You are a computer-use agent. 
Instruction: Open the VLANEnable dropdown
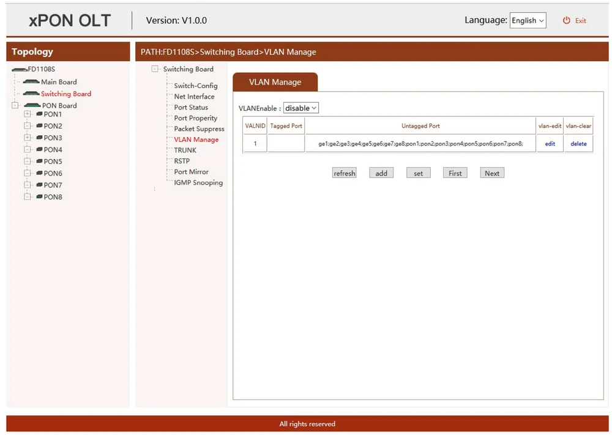click(x=300, y=108)
